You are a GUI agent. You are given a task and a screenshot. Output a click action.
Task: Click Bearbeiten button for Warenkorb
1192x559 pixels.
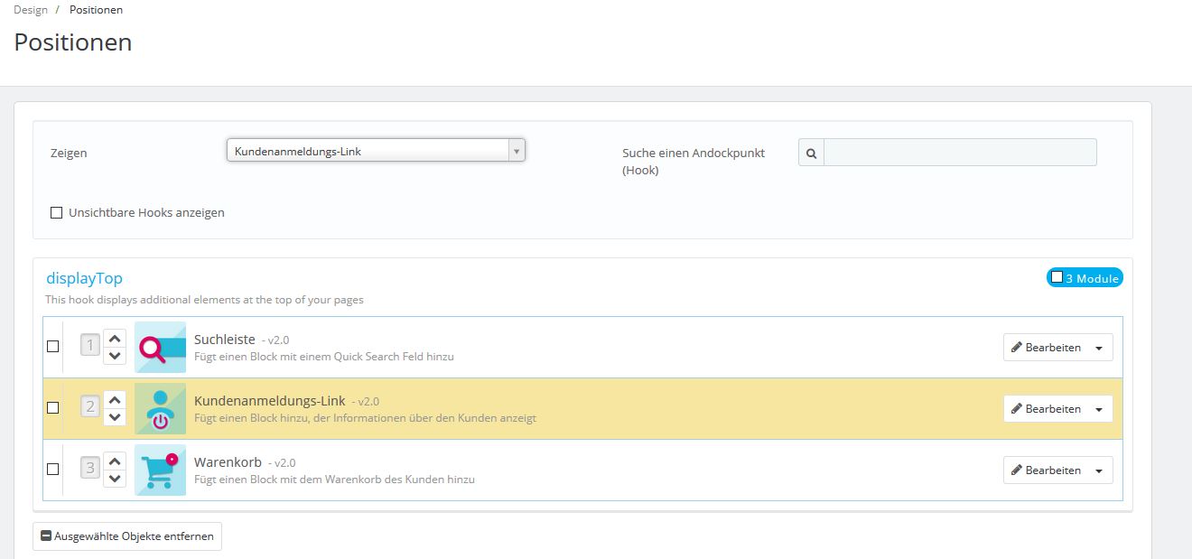(x=1046, y=470)
